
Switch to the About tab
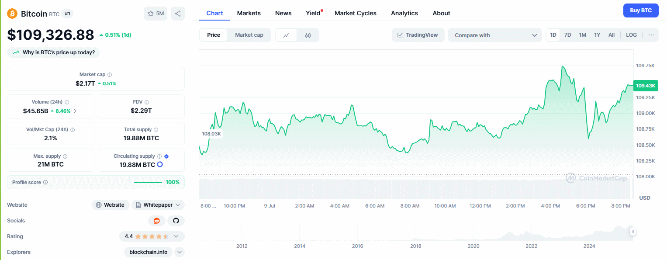coord(442,13)
